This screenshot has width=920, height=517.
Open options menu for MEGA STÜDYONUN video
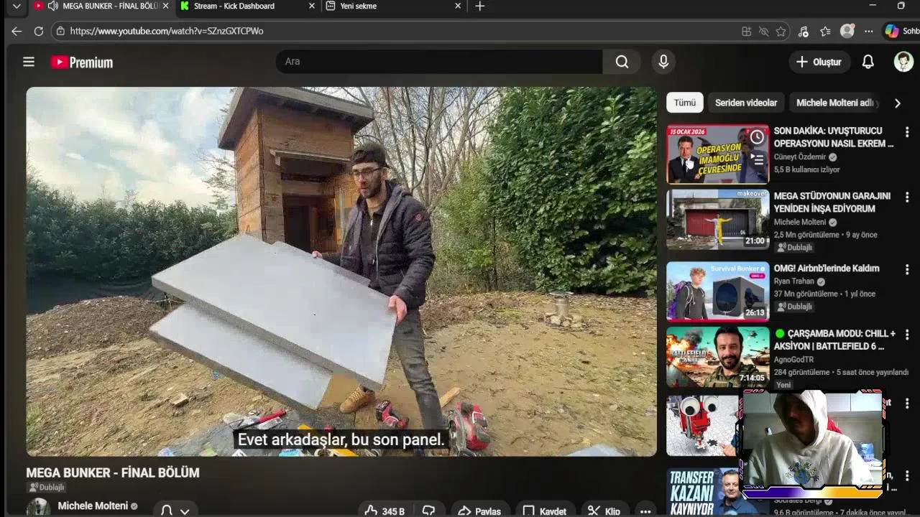click(x=907, y=197)
